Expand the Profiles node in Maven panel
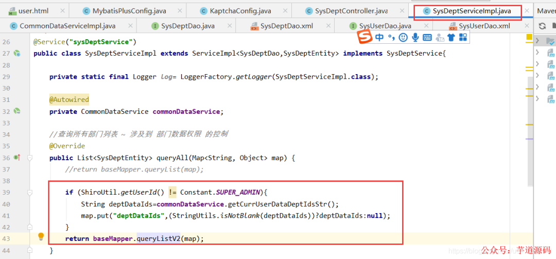This screenshot has height=259, width=556. tap(538, 41)
